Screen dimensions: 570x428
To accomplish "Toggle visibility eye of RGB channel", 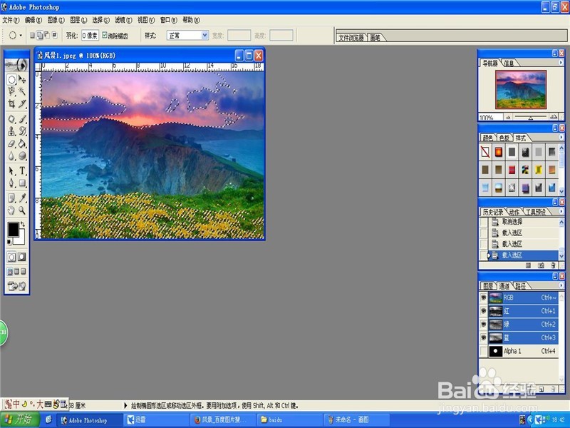I will [x=484, y=297].
